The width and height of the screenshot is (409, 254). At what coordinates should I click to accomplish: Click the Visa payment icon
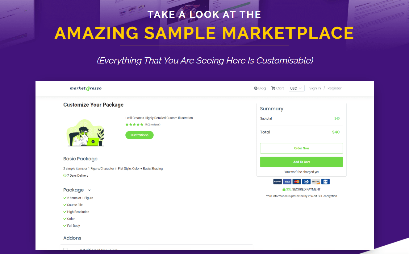pyautogui.click(x=287, y=182)
